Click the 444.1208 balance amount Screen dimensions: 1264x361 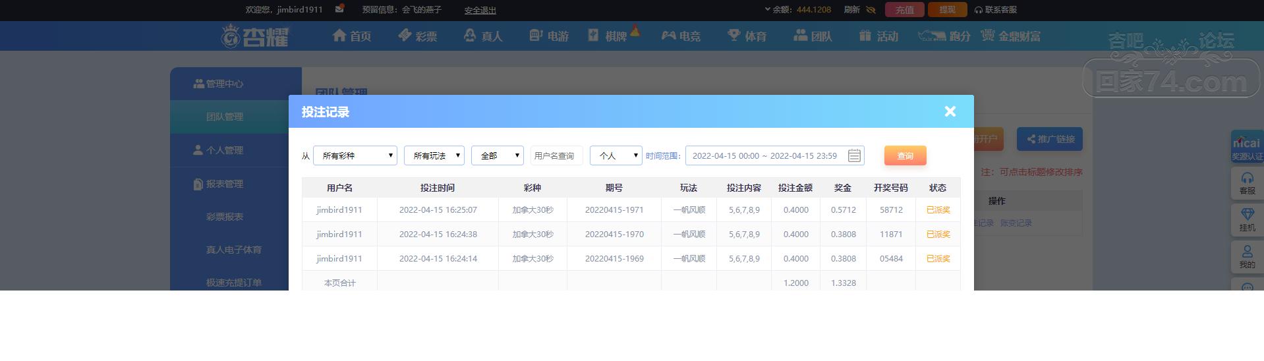click(814, 10)
